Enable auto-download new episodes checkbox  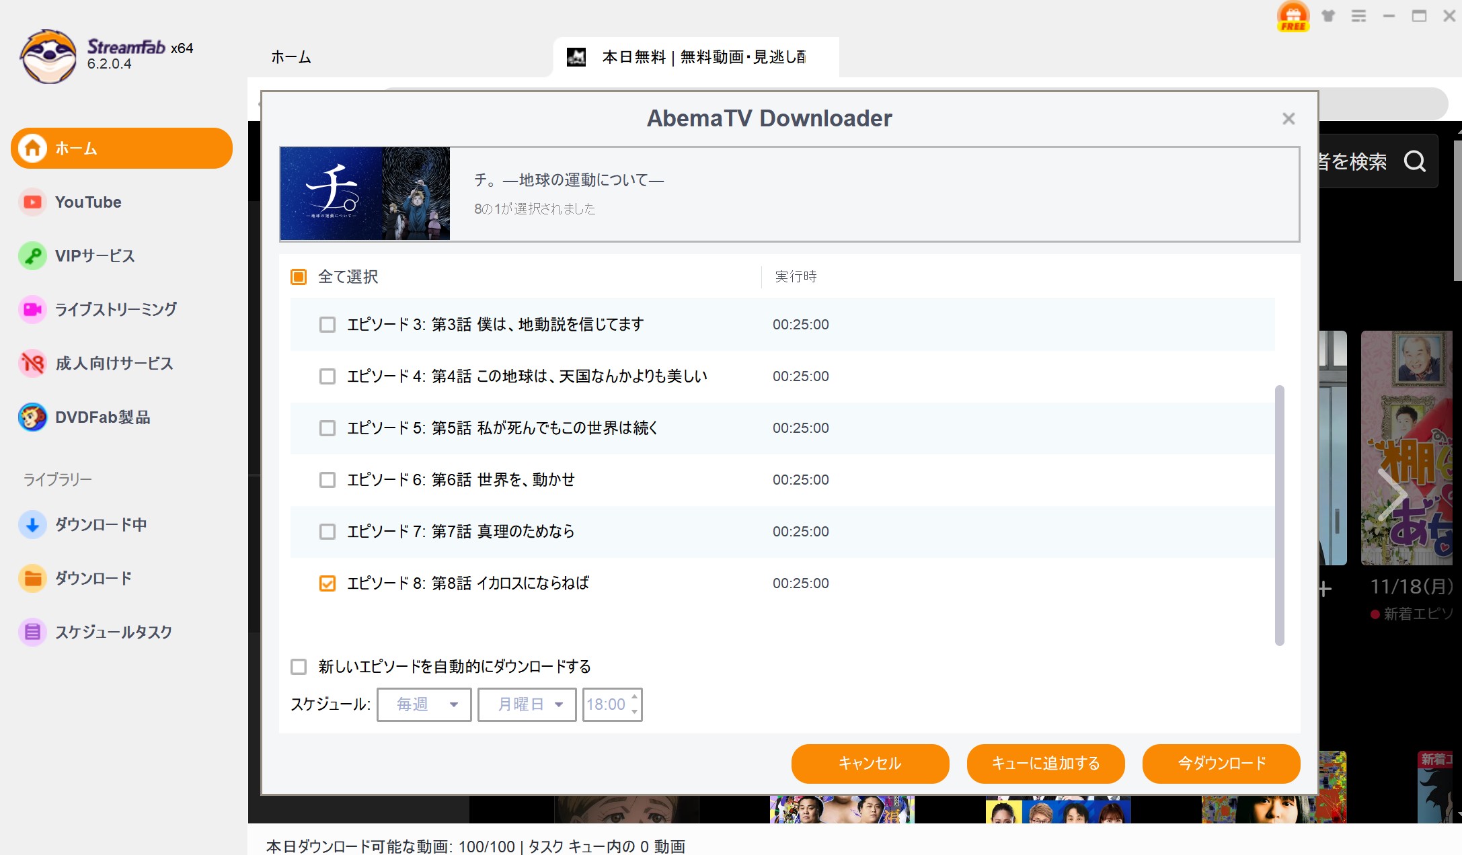tap(299, 667)
